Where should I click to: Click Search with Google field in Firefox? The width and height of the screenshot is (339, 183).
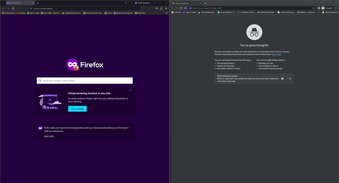(x=85, y=80)
